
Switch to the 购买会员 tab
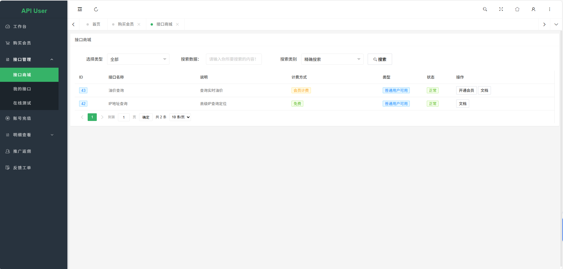pyautogui.click(x=126, y=24)
